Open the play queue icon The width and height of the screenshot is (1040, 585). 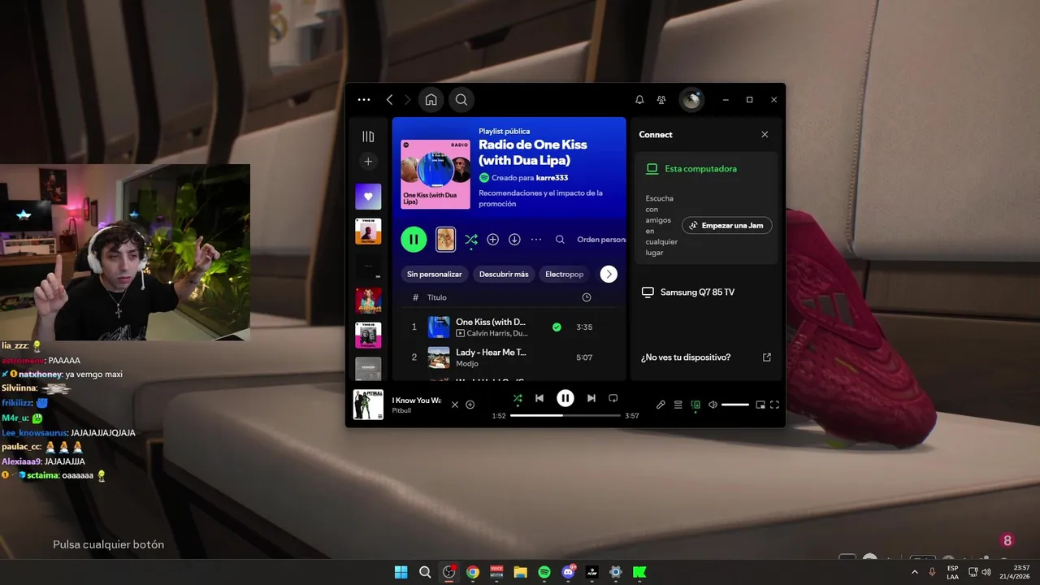(x=678, y=405)
